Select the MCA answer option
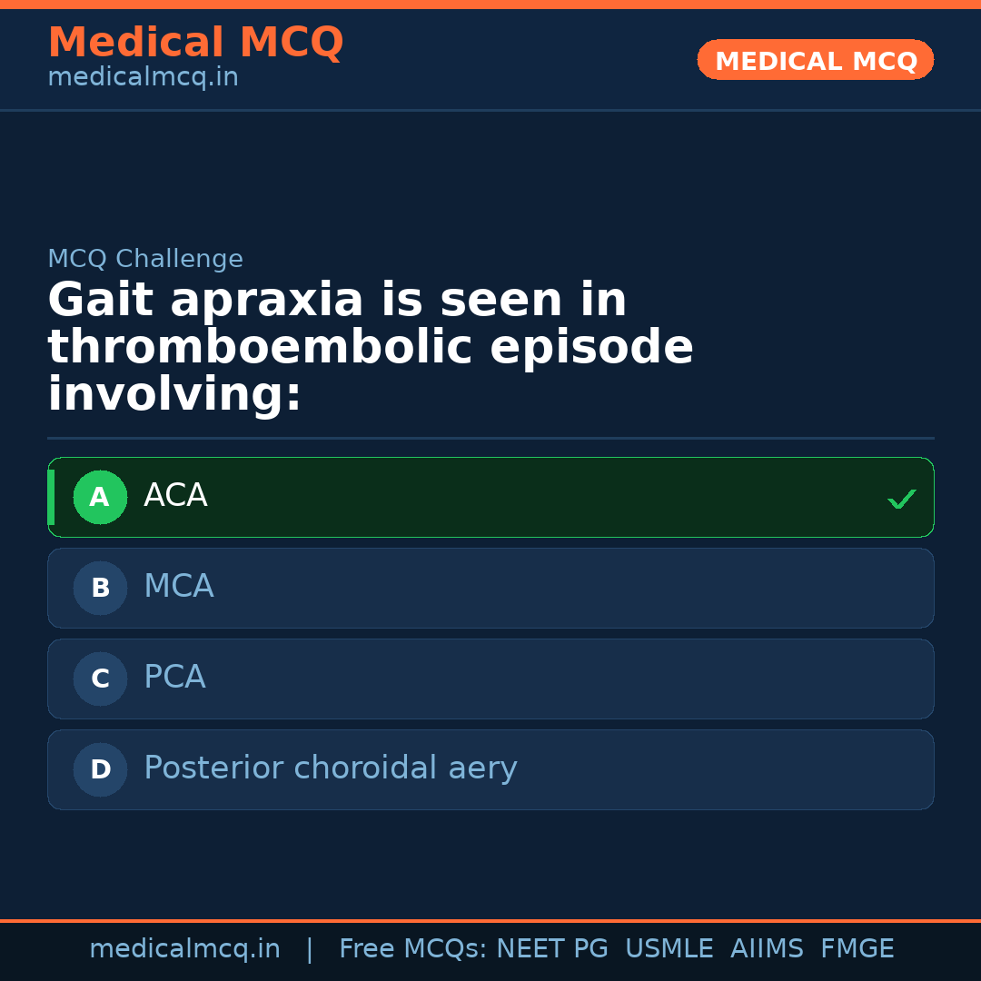981x981 pixels. click(x=490, y=588)
